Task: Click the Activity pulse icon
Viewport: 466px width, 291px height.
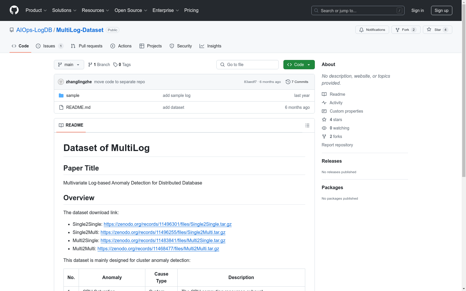Action: pos(324,102)
